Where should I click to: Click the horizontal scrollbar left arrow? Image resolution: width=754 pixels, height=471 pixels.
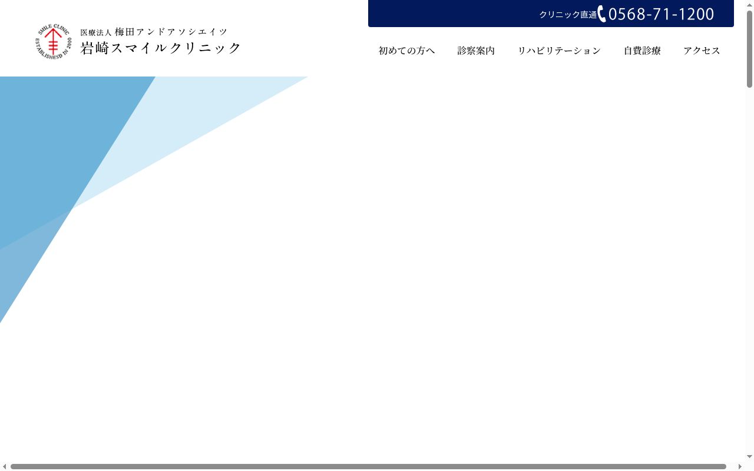pyautogui.click(x=5, y=467)
